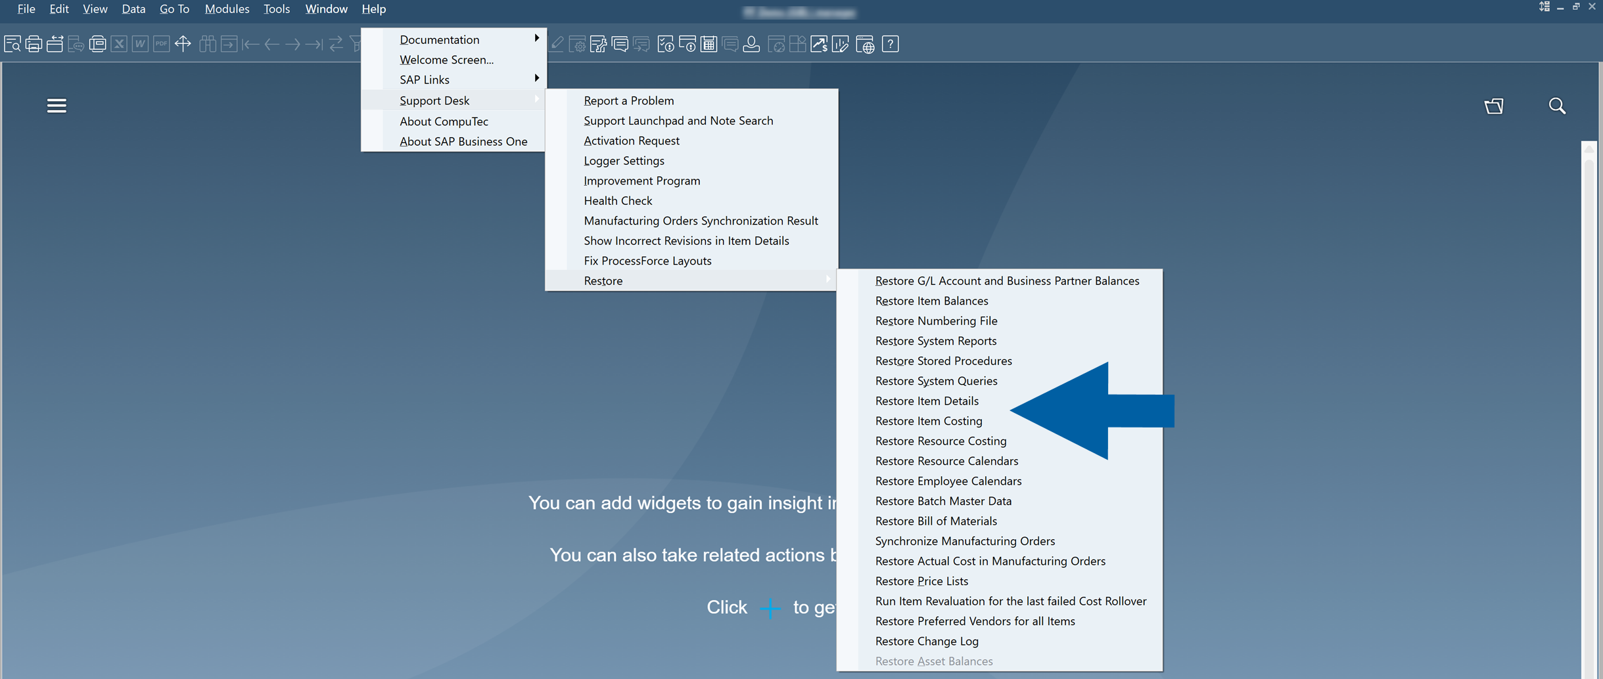Screen dimensions: 1603x679
Task: Click the question mark Help icon
Action: (x=891, y=44)
